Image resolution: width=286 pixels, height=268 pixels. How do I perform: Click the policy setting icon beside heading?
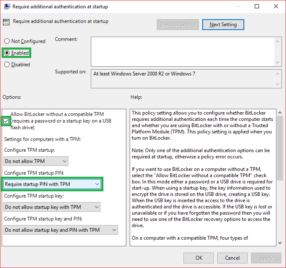6,22
